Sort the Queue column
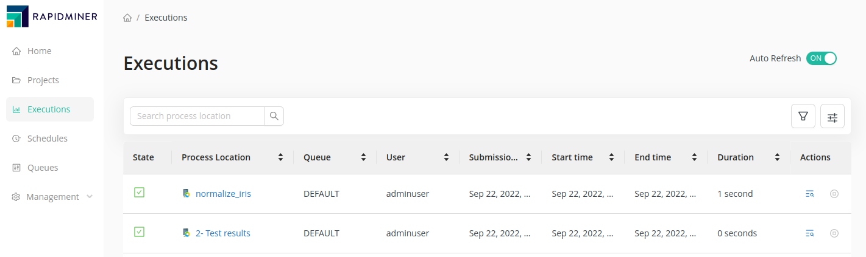The height and width of the screenshot is (257, 866). 363,157
